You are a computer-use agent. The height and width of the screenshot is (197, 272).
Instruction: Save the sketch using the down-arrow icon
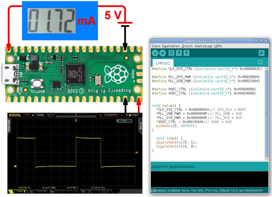pyautogui.click(x=186, y=53)
